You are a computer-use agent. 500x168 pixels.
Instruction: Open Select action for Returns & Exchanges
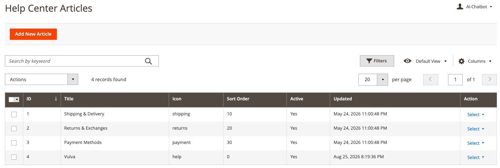(x=476, y=129)
